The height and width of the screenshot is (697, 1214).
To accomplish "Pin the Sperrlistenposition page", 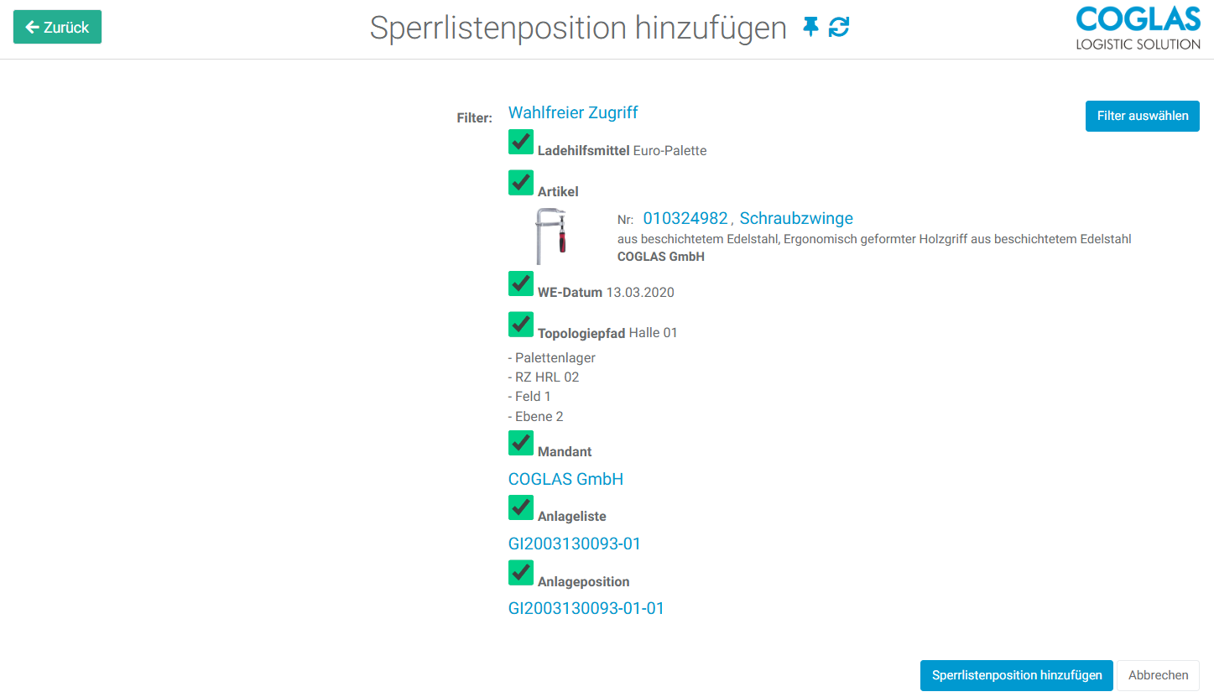I will click(810, 27).
